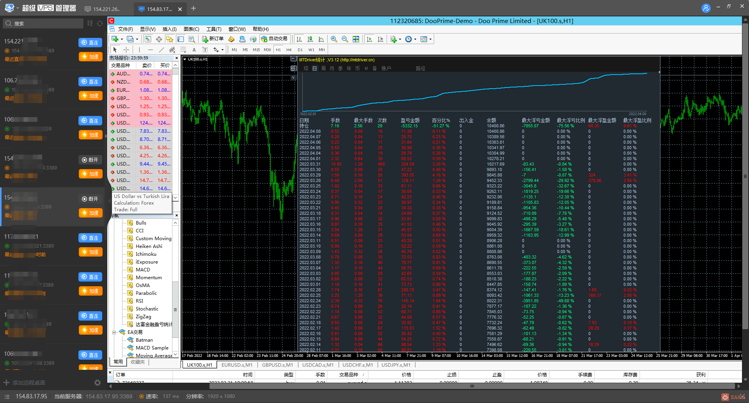The height and width of the screenshot is (403, 749).
Task: Open the new chart dropdown arrow
Action: 122,39
